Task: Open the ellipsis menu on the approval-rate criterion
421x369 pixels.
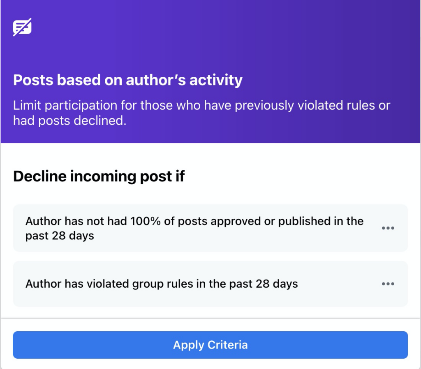Action: click(x=388, y=228)
